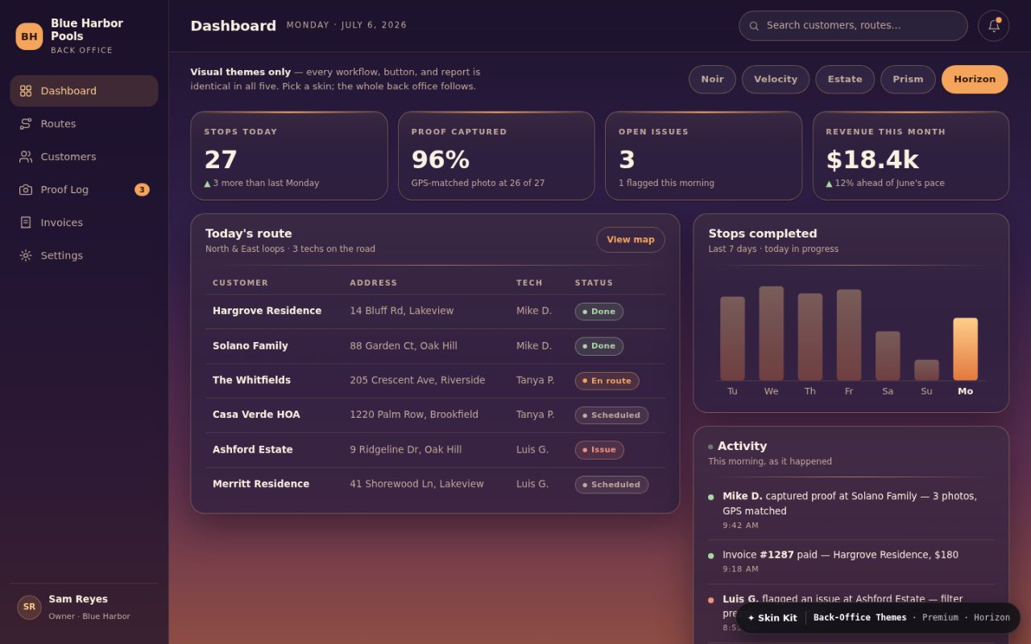Click the Invoices document icon

tap(26, 223)
